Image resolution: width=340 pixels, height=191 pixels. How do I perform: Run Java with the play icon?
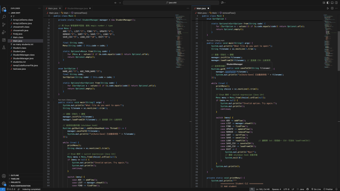click(328, 8)
